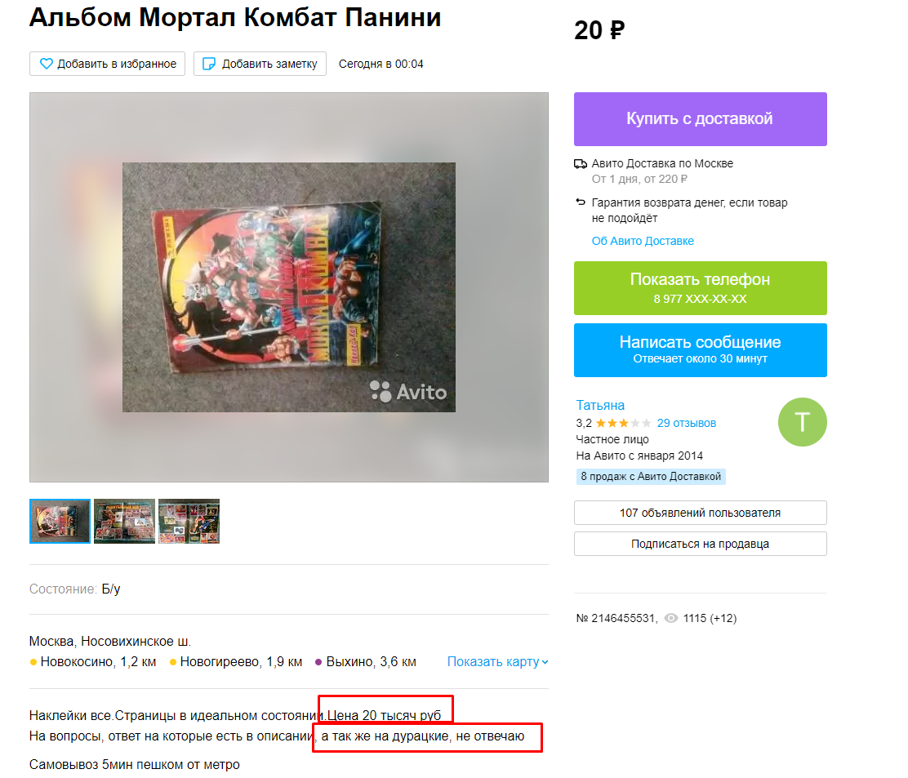This screenshot has height=778, width=908.
Task: Click the Avito watermark logo on photo
Action: tap(408, 392)
